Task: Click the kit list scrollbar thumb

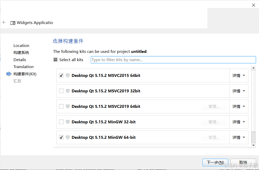Action: (x=254, y=137)
